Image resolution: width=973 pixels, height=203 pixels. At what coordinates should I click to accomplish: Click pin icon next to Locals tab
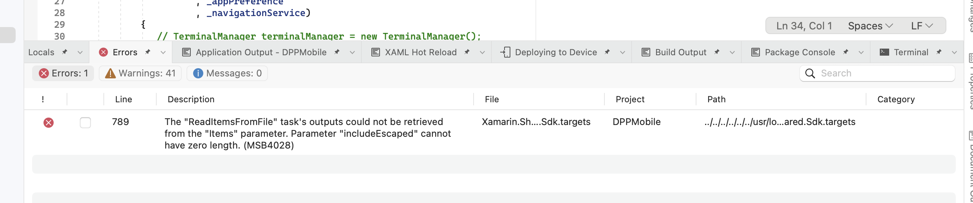(65, 52)
